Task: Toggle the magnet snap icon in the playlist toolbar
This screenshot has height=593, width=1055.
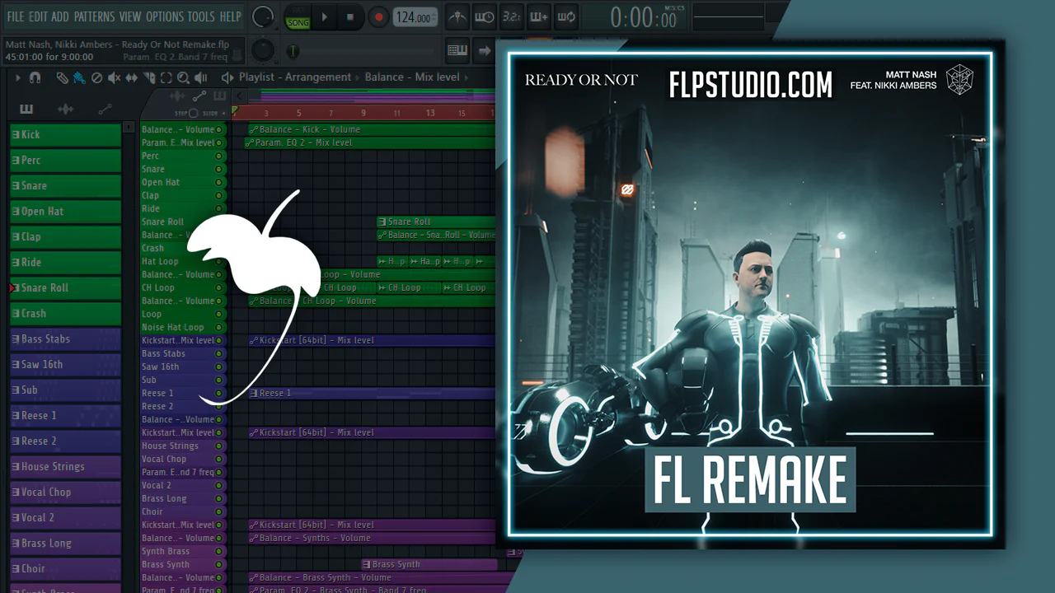Action: [x=35, y=77]
